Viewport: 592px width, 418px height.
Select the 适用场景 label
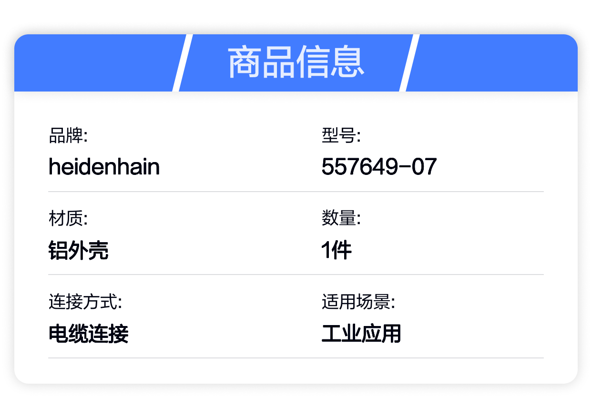point(358,302)
